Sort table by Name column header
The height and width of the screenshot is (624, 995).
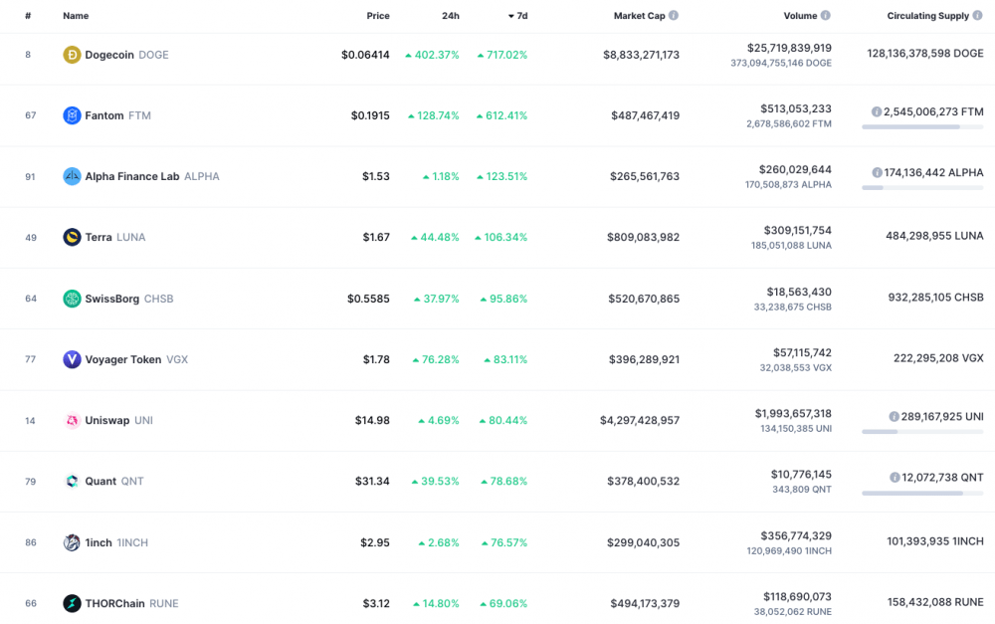tap(76, 16)
